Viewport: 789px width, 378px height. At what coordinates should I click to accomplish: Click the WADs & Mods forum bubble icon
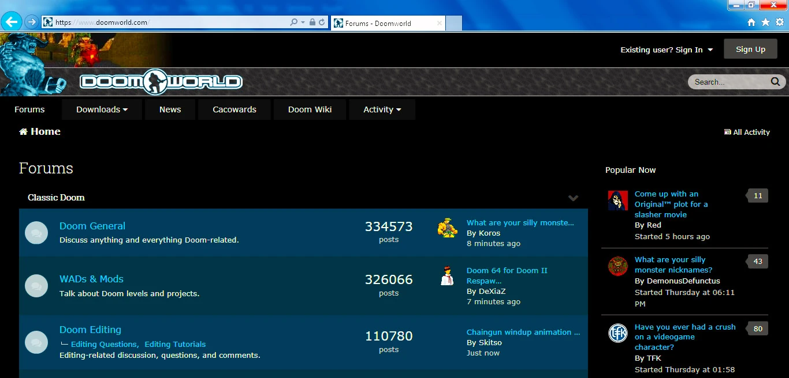36,286
